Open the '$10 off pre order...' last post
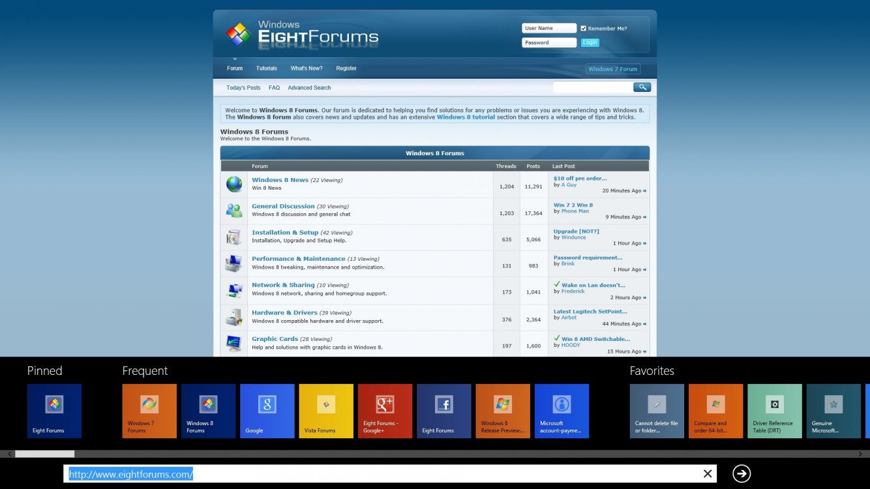The height and width of the screenshot is (489, 870). (580, 178)
